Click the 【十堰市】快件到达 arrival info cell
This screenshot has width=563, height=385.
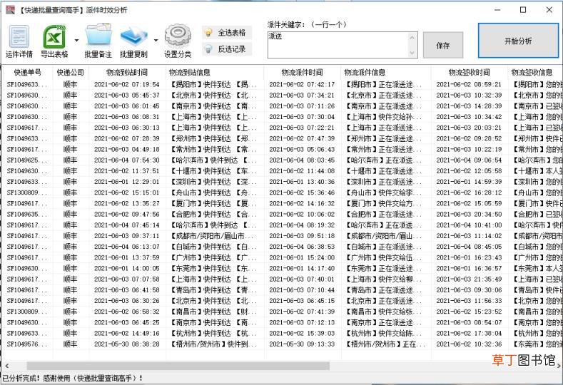(214, 171)
